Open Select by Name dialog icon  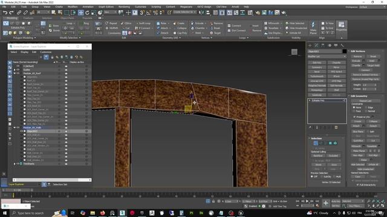pyautogui.click(x=60, y=12)
